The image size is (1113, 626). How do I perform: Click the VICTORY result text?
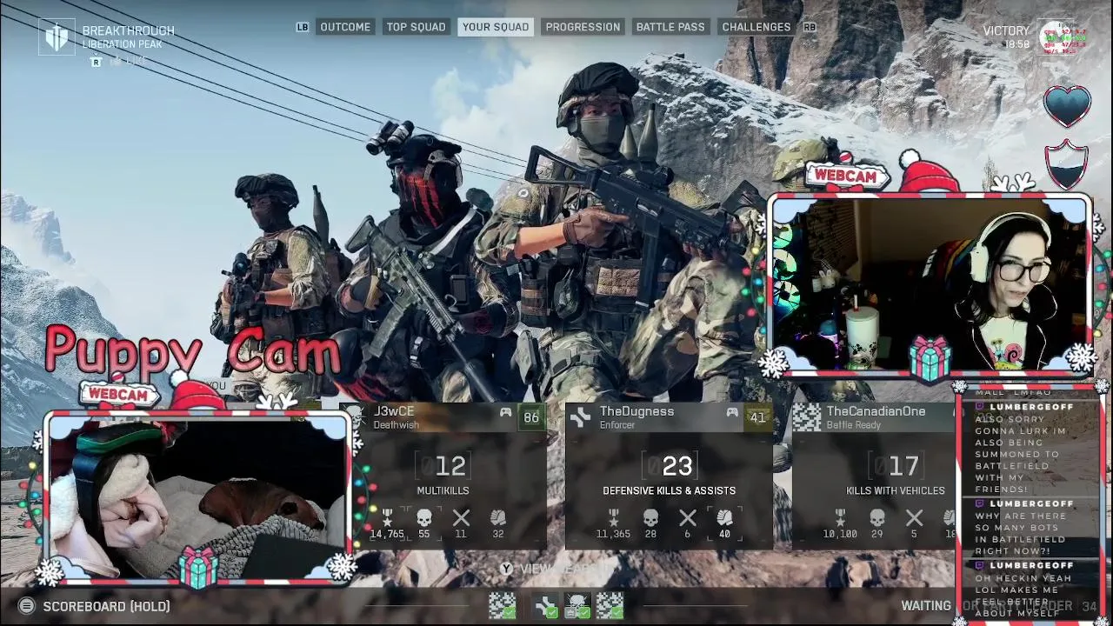(x=1006, y=30)
